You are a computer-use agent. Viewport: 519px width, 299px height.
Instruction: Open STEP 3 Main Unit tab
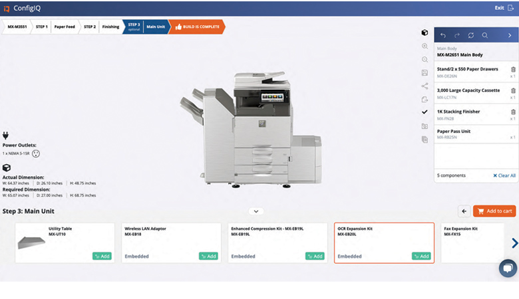(146, 27)
